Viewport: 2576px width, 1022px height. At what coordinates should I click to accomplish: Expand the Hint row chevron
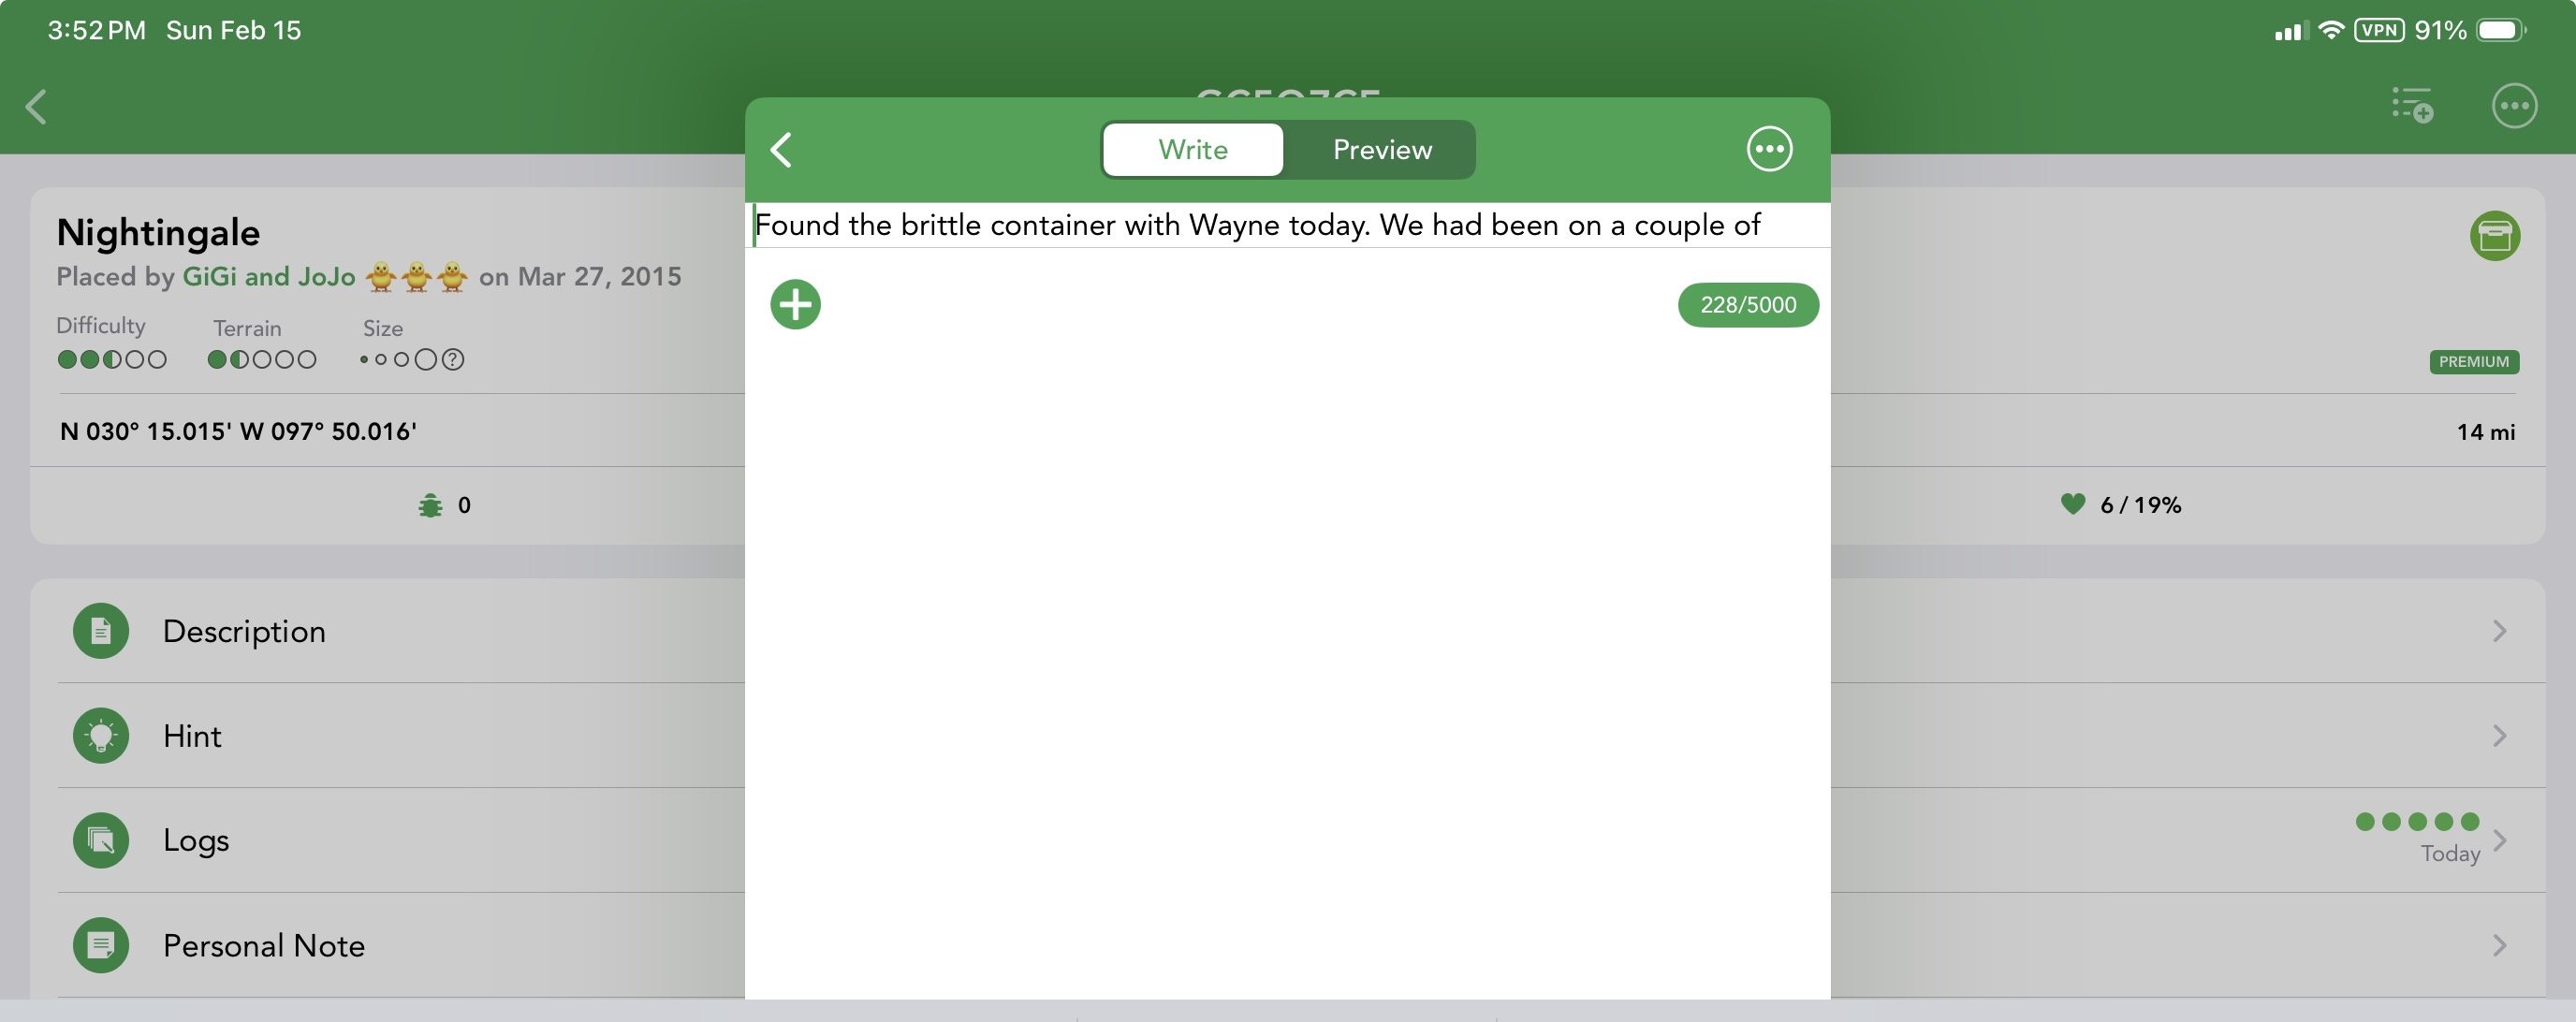pos(2499,736)
